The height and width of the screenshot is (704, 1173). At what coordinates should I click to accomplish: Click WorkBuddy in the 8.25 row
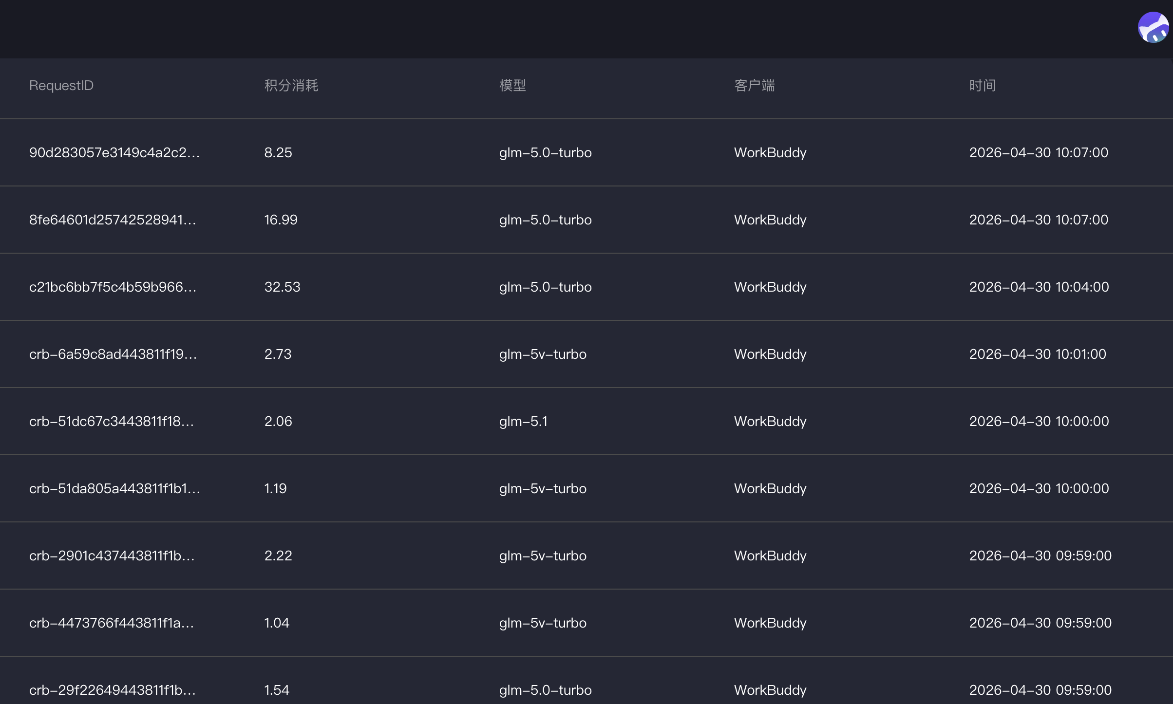pyautogui.click(x=770, y=153)
